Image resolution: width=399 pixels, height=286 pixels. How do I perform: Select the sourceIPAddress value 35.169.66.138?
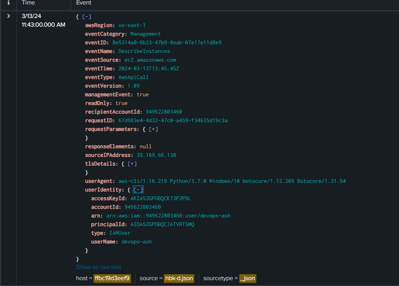[x=156, y=155]
